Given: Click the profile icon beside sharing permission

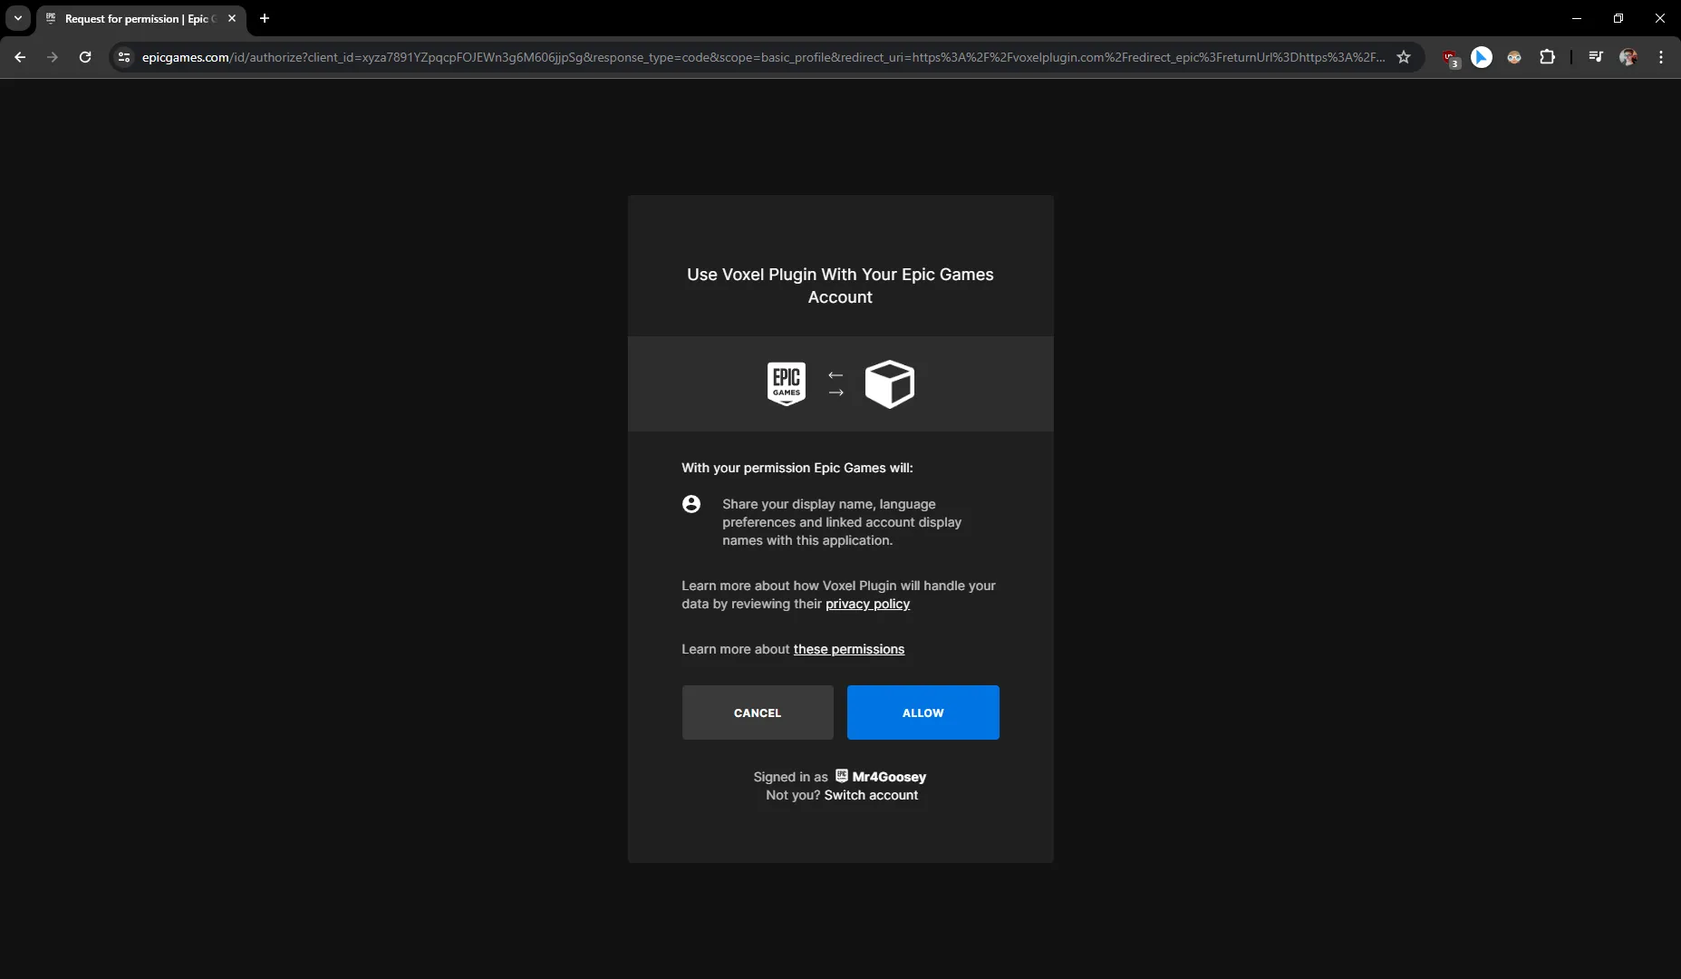Looking at the screenshot, I should [x=691, y=504].
